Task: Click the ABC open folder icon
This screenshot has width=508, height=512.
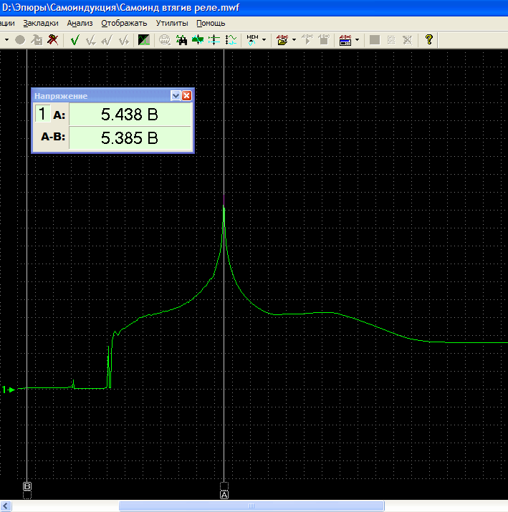Action: (x=282, y=40)
